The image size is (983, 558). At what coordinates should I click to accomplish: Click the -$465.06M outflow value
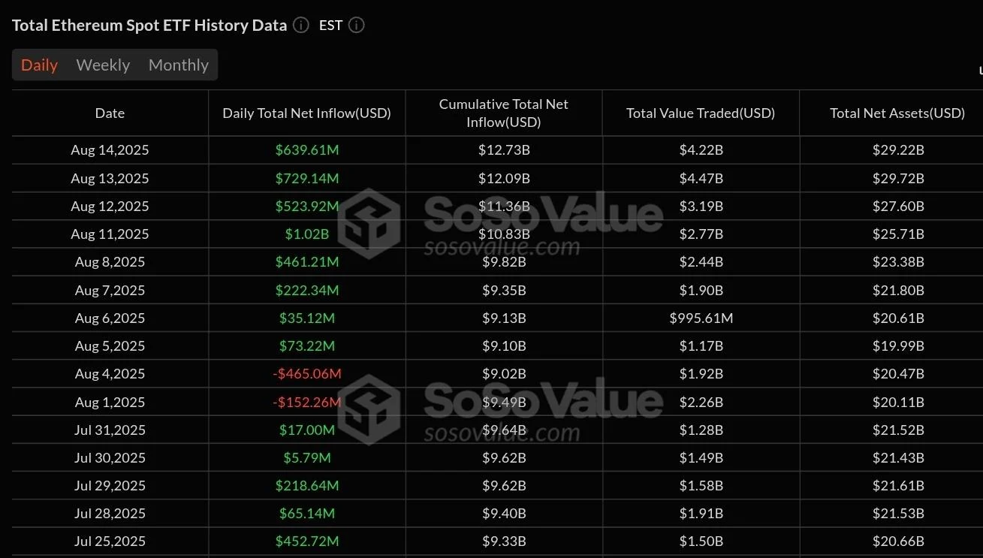click(x=306, y=374)
